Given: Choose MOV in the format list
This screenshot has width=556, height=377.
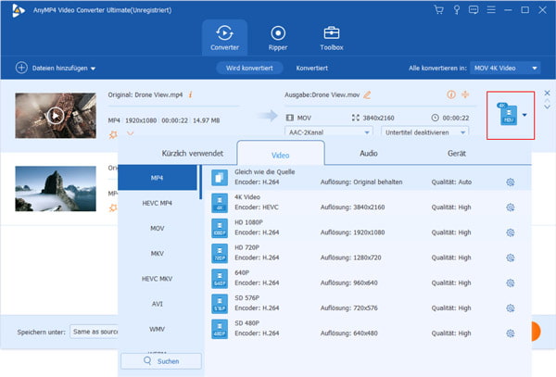Looking at the screenshot, I should 158,228.
